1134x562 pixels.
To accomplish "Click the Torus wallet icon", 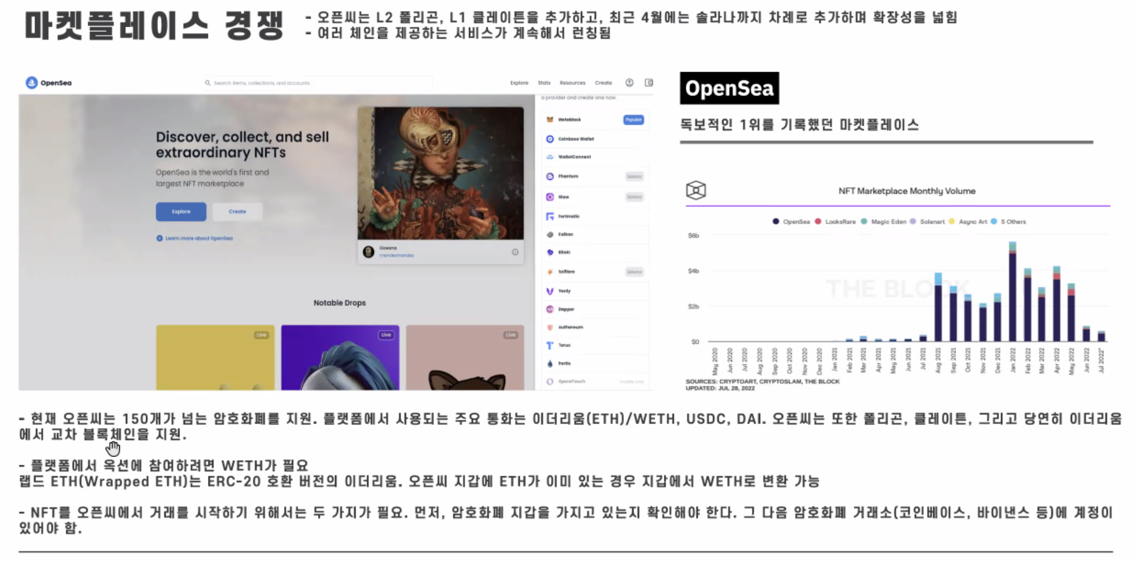I will (x=550, y=345).
